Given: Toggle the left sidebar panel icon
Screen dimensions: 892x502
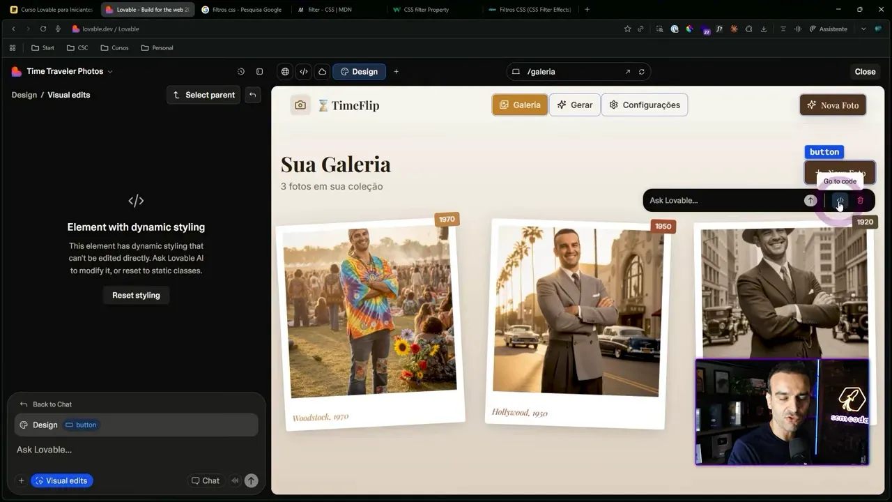Looking at the screenshot, I should (x=259, y=72).
